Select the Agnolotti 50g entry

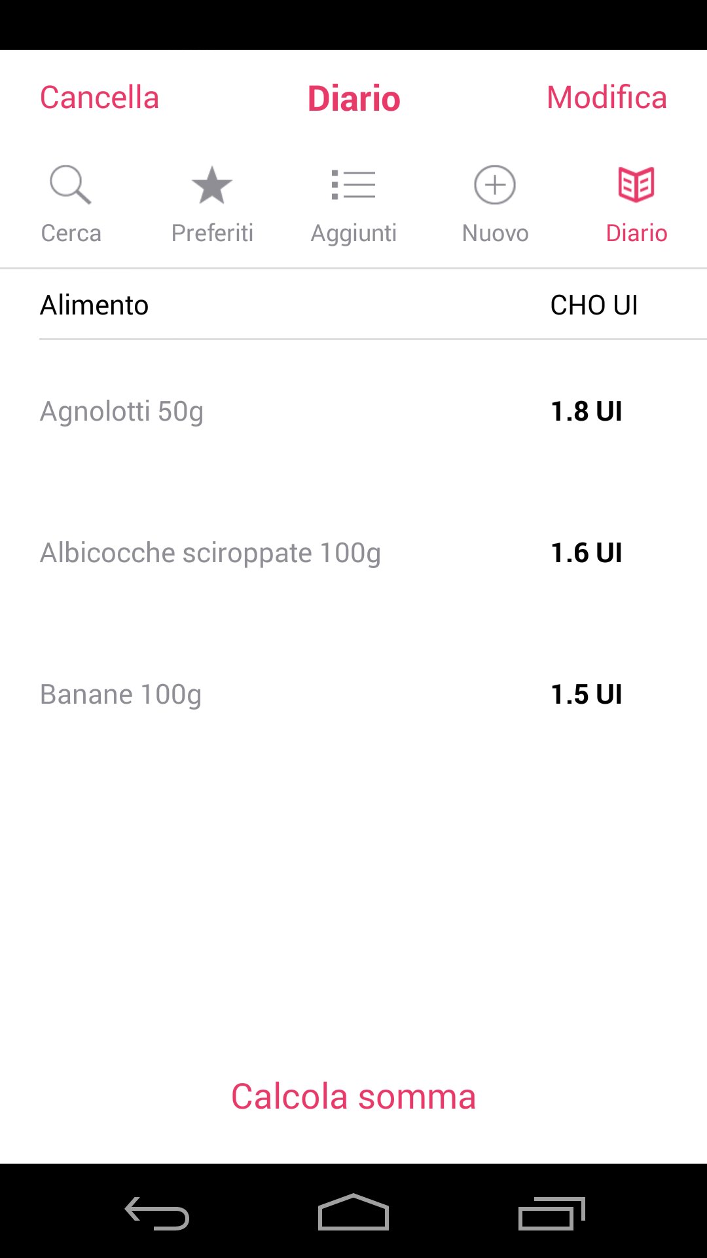pos(353,411)
